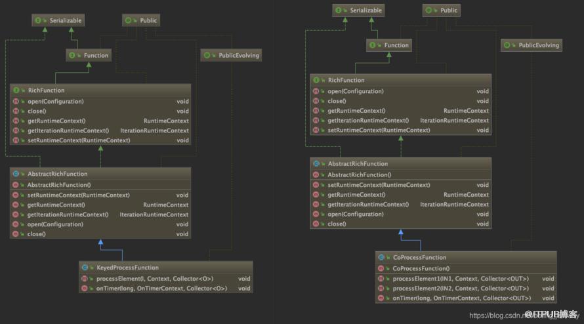This screenshot has width=584, height=324.
Task: Click RichFunction close() method icon in left diagram
Action: point(16,111)
